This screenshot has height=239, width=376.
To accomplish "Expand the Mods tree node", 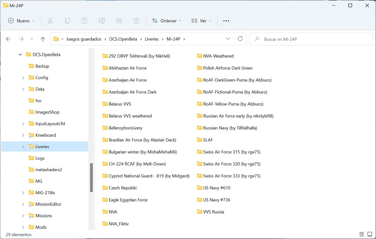I will [23, 227].
